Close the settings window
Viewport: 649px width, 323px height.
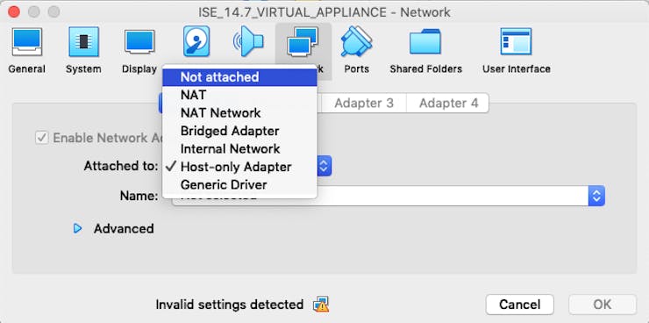pos(14,12)
